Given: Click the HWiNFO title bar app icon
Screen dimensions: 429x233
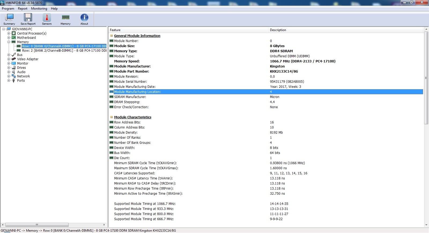Looking at the screenshot, I should pyautogui.click(x=2, y=2).
